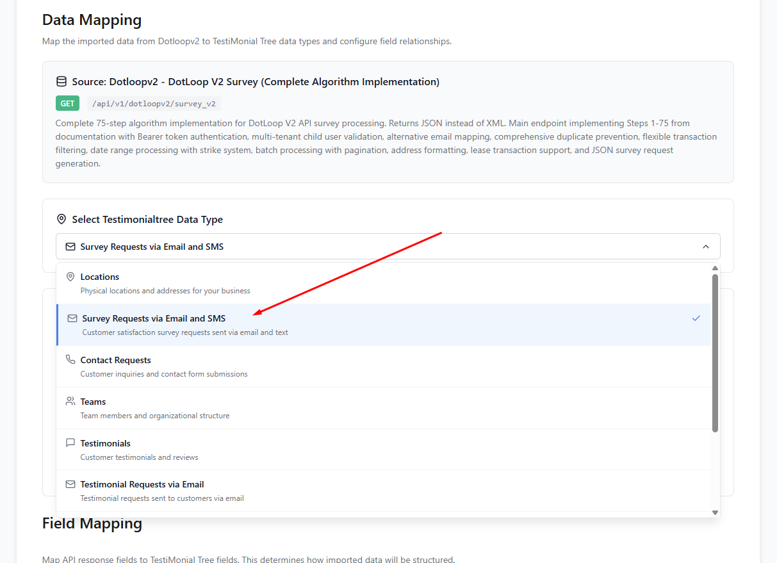This screenshot has width=777, height=563.
Task: Choose Survey Requests via Email and SMS option
Action: 383,325
